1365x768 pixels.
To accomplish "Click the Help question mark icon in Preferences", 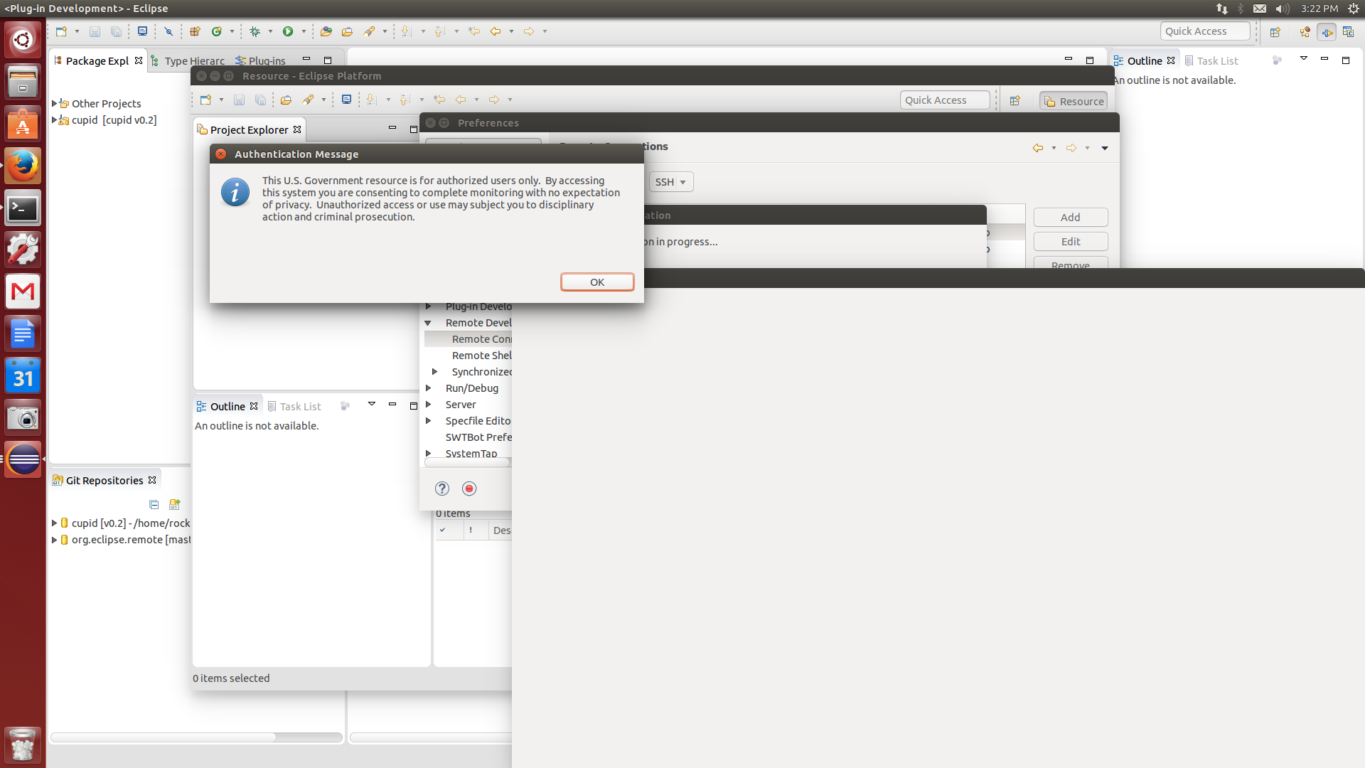I will click(x=442, y=489).
